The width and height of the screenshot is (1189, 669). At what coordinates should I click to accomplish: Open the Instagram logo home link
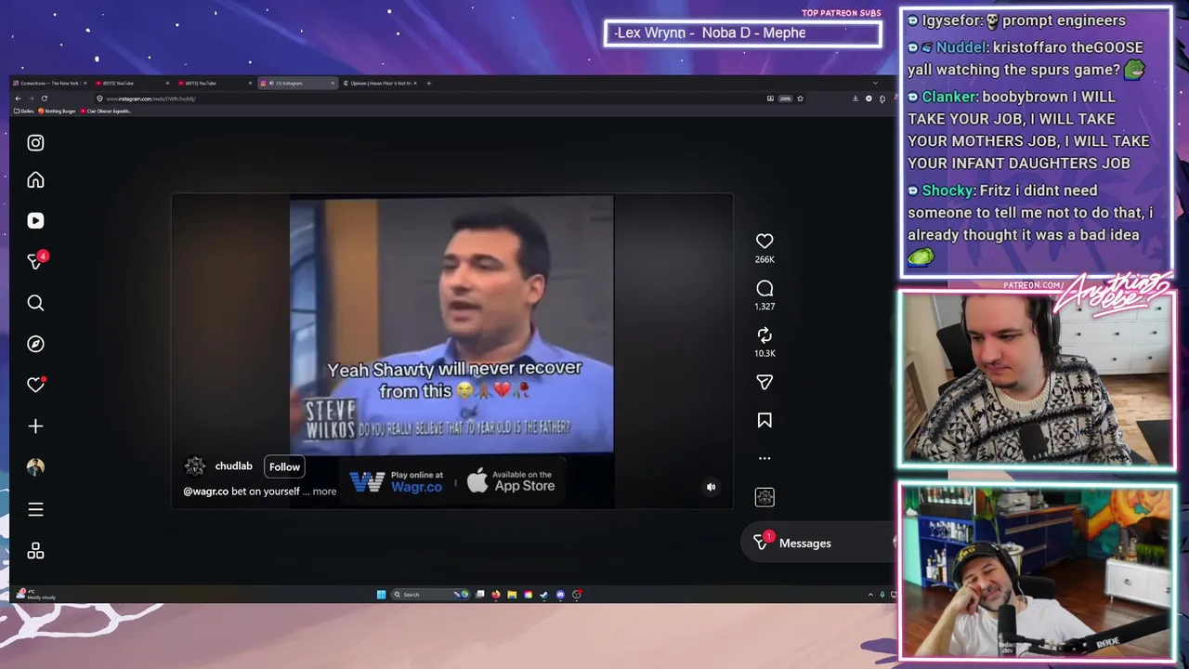35,143
